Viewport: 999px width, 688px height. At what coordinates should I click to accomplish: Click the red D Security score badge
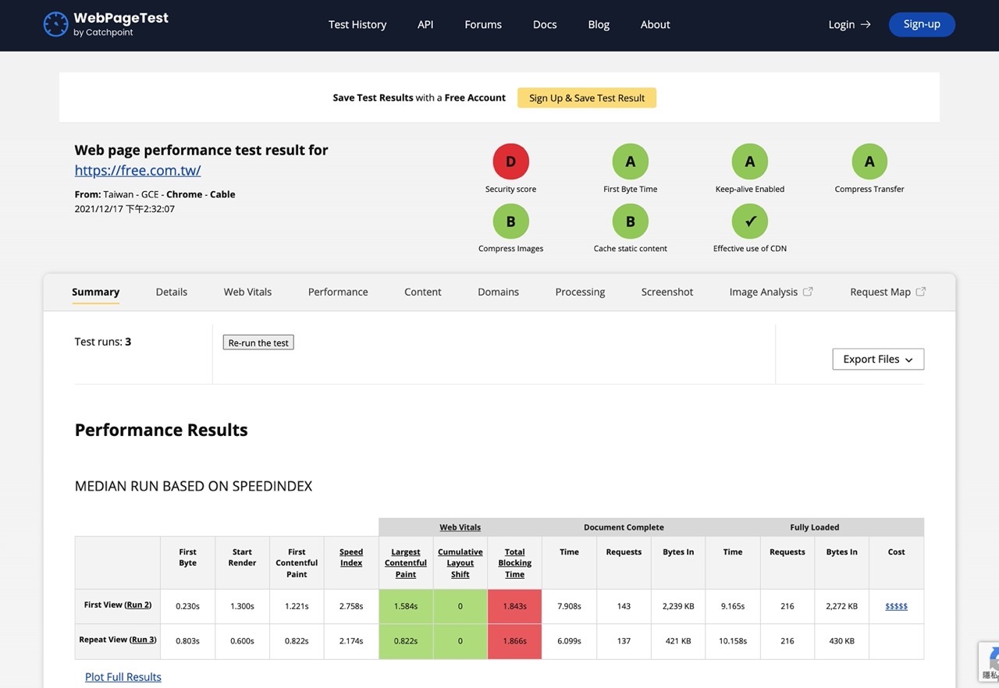pos(511,161)
